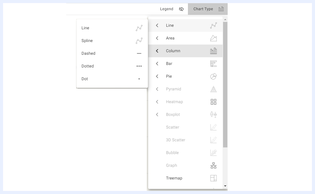Viewport: 315px width, 194px height.
Task: Select the Column label text
Action: tap(173, 51)
